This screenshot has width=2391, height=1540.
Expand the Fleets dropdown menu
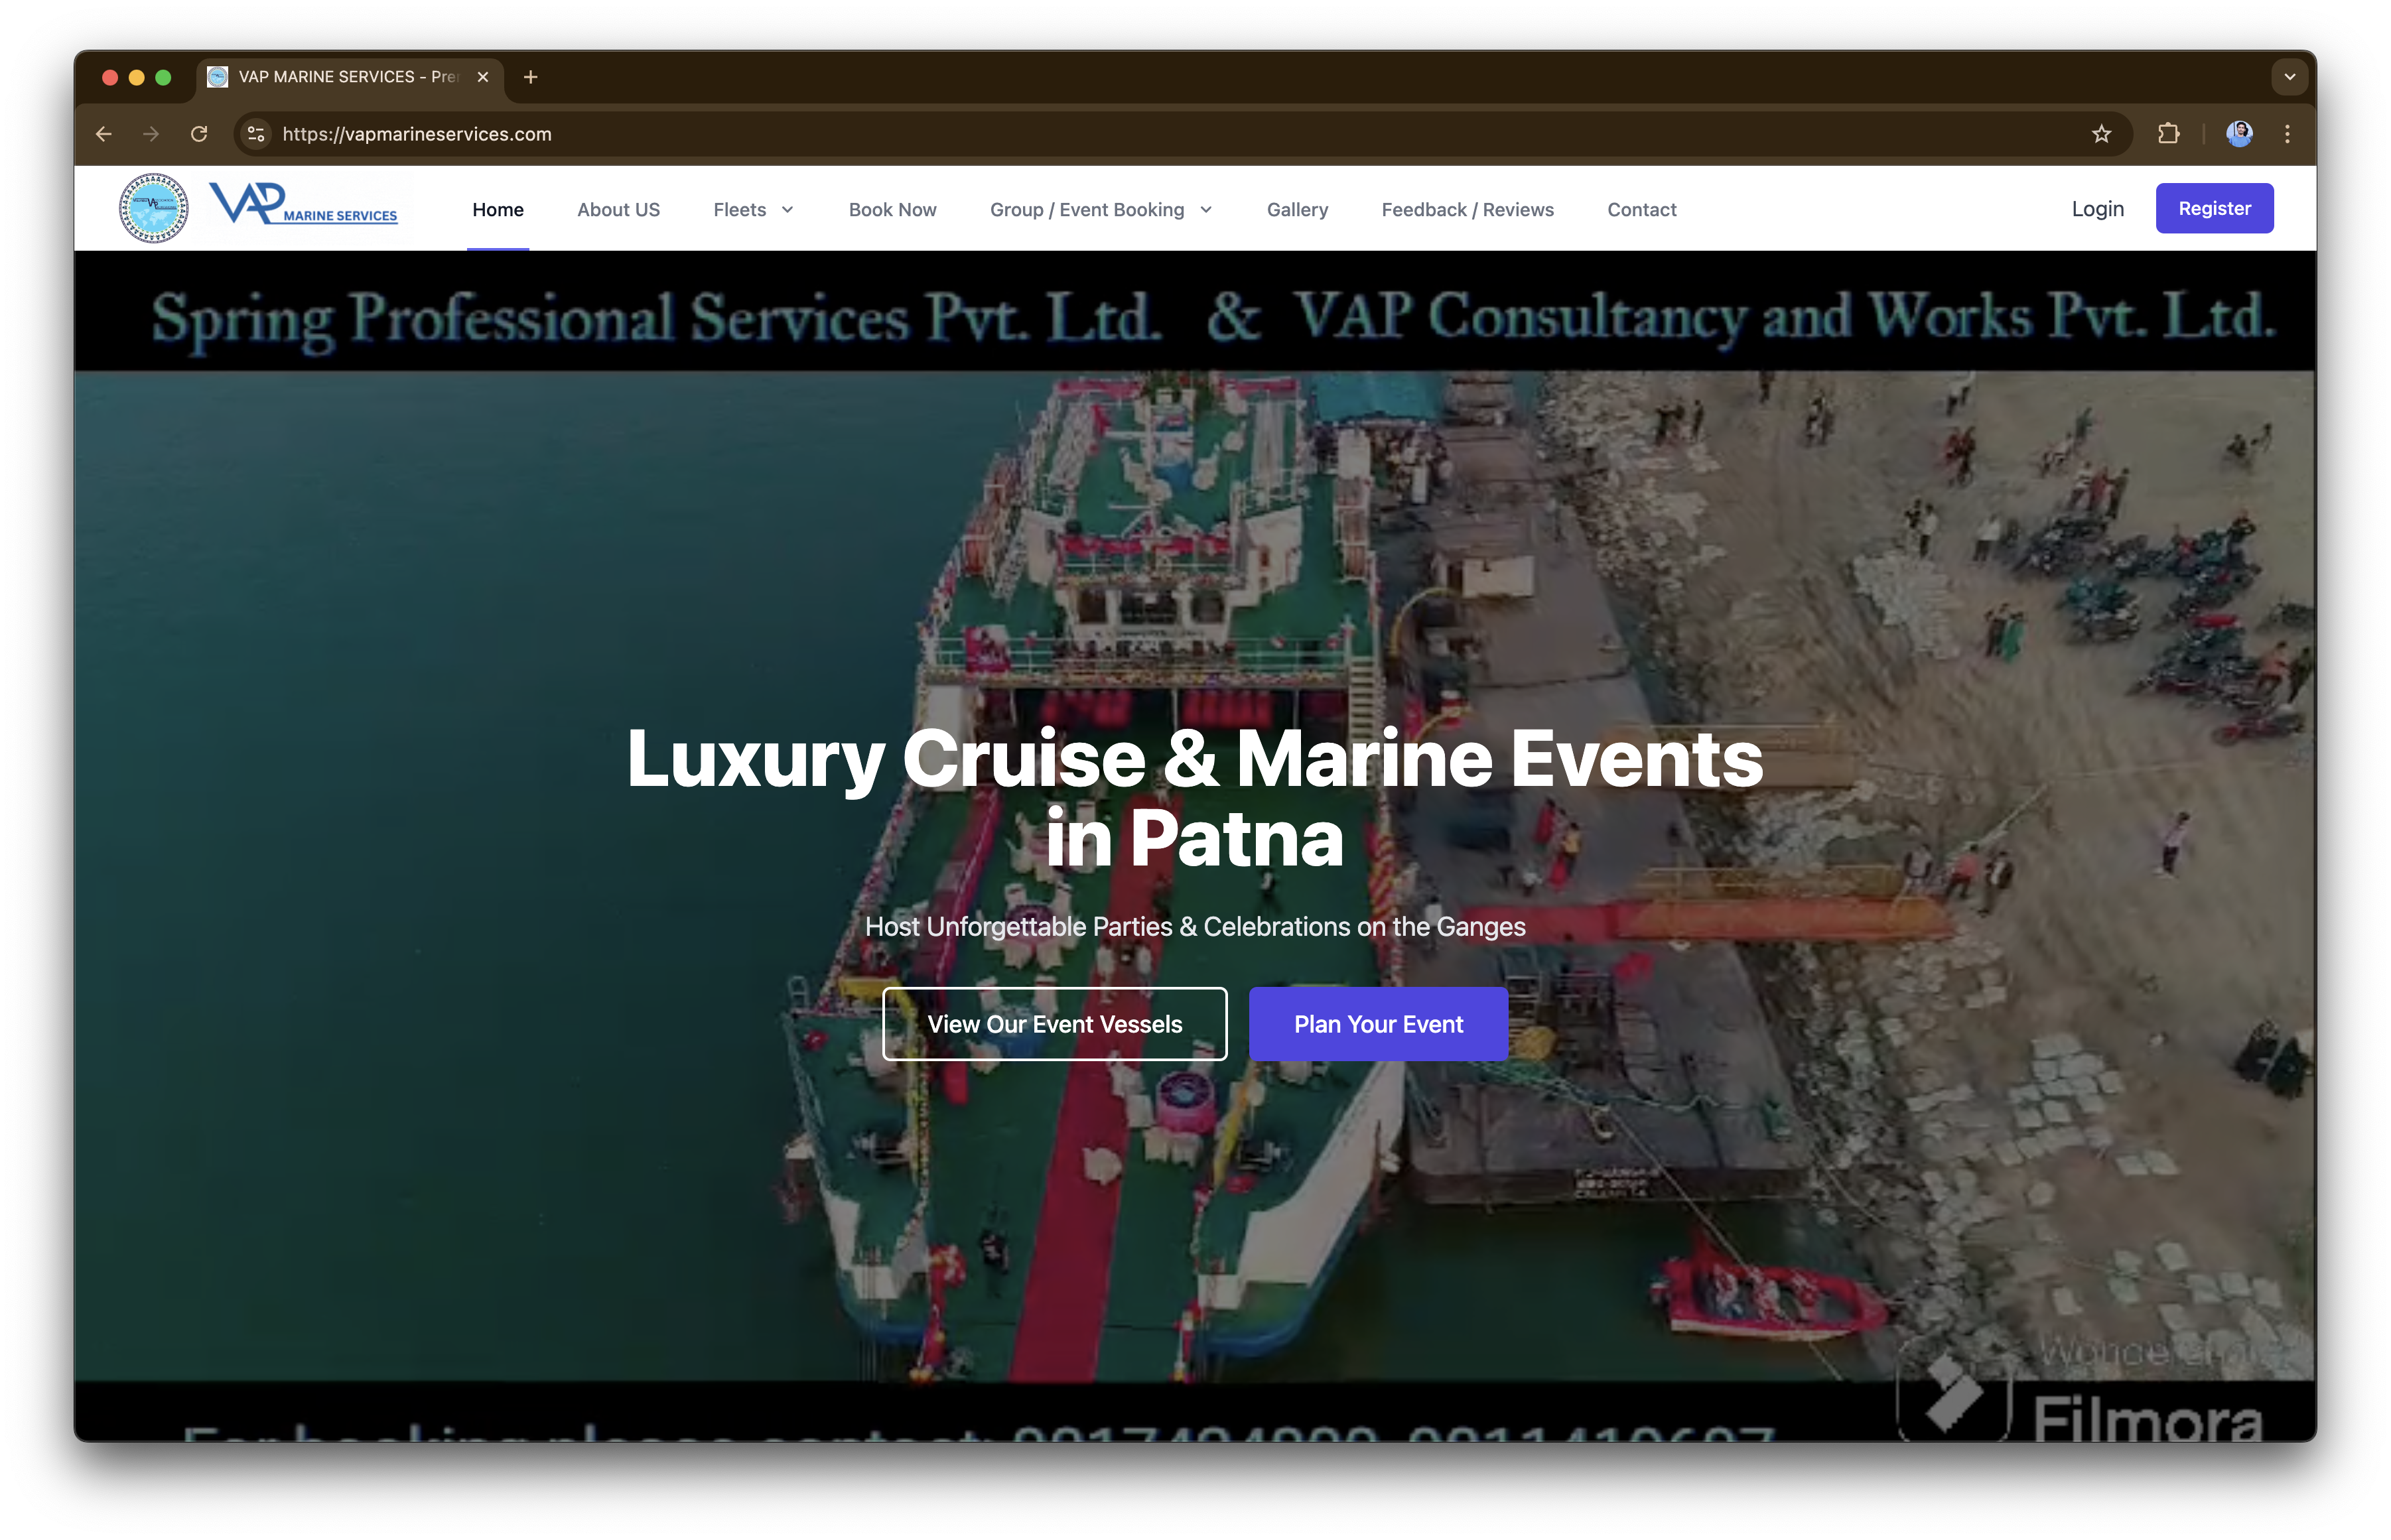point(753,210)
